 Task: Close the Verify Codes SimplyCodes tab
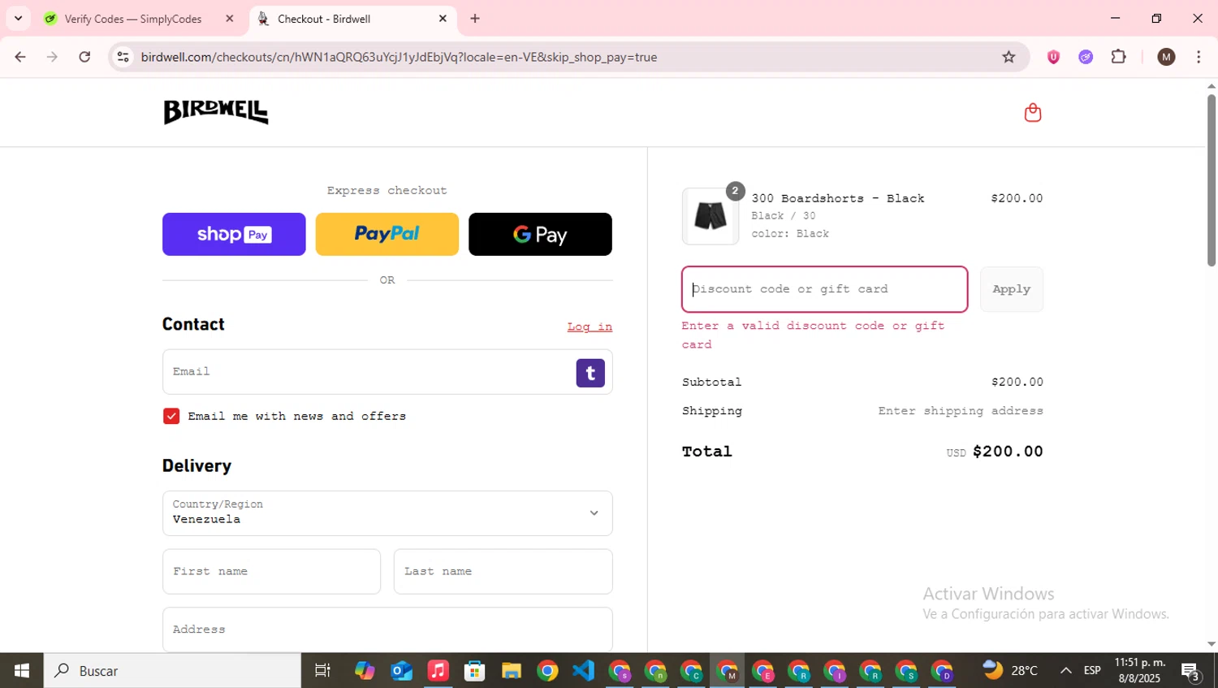pyautogui.click(x=229, y=19)
